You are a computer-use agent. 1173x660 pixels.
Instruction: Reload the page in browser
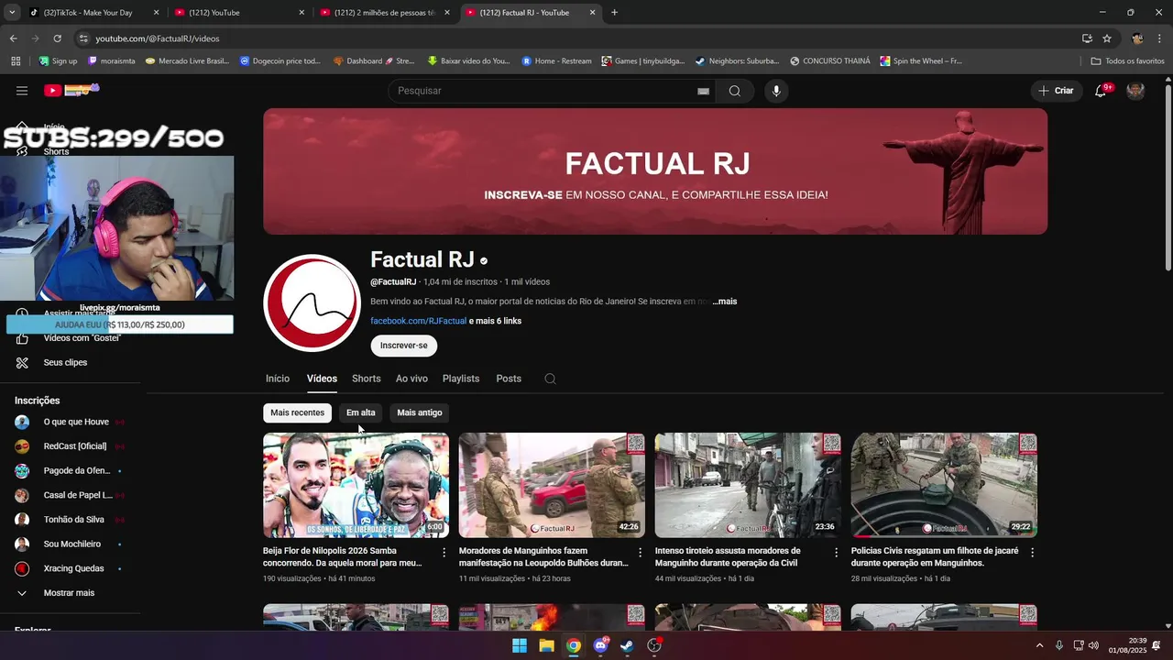coord(57,38)
